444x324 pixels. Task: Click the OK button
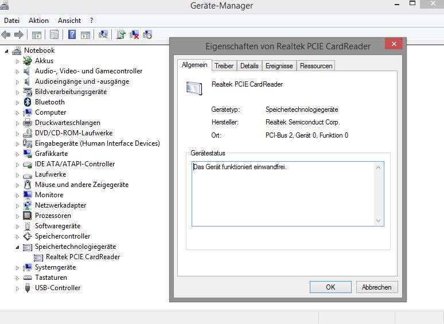point(330,287)
